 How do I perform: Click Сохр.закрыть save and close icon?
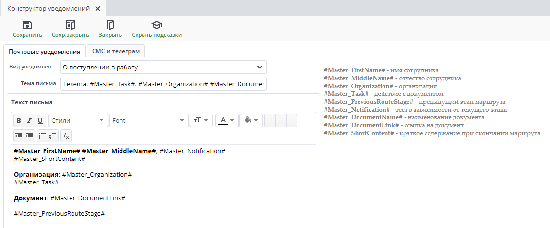[71, 25]
